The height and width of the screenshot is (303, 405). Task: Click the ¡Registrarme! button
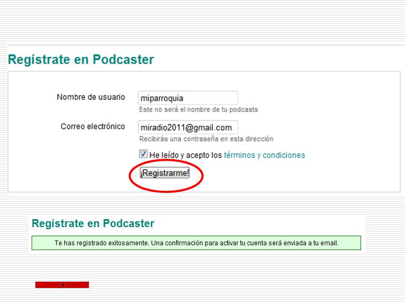[164, 173]
